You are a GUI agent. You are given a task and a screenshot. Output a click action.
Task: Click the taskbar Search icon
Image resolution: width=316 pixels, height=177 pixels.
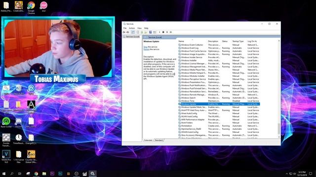coord(12,174)
